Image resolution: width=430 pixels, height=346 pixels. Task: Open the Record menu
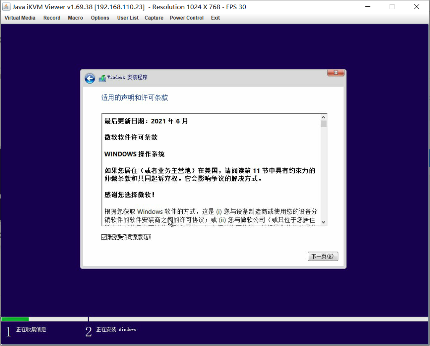52,18
